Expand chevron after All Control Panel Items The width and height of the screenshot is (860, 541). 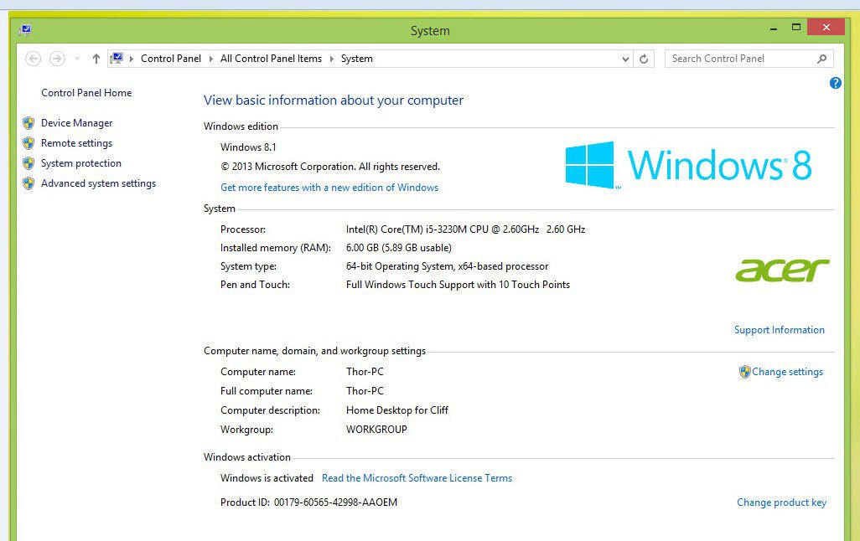tap(331, 59)
